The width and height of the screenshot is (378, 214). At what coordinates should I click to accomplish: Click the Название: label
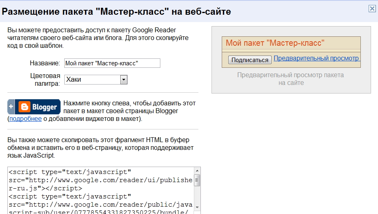point(45,63)
